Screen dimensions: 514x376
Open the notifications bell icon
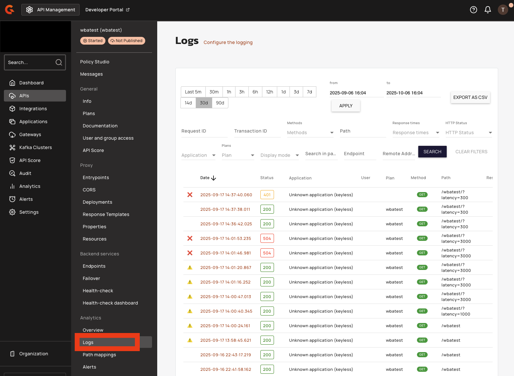click(487, 10)
